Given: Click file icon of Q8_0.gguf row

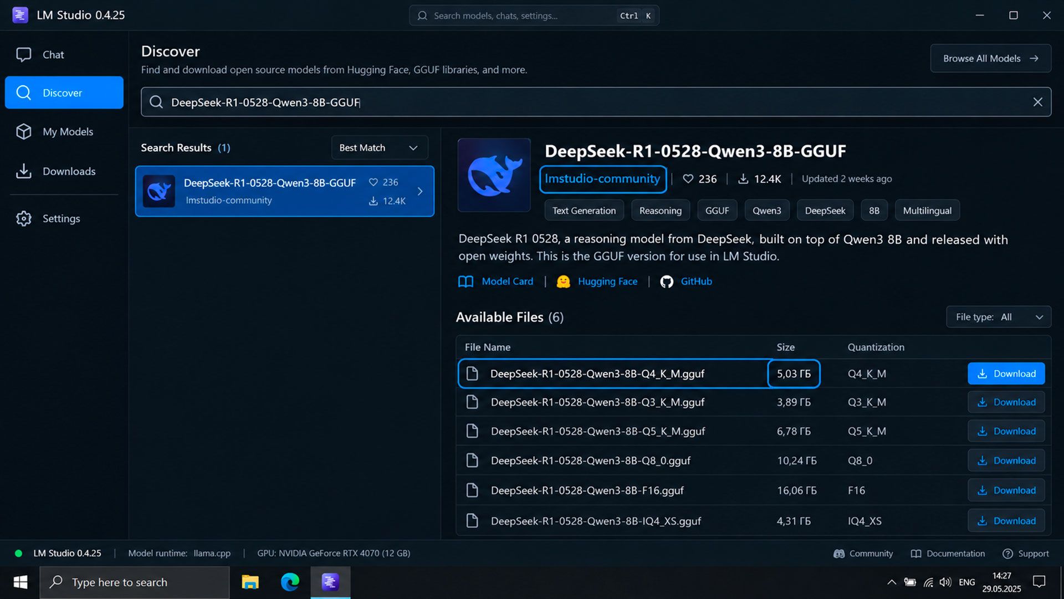Looking at the screenshot, I should [472, 460].
